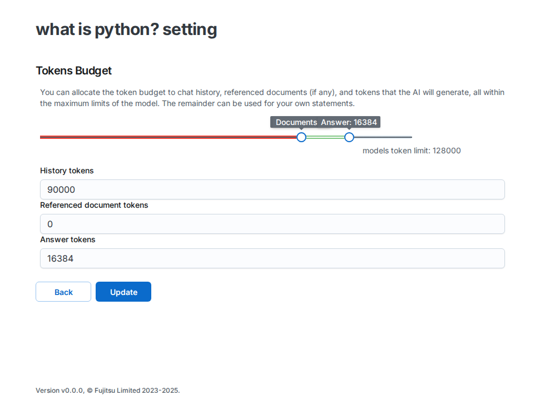
Task: Click the red history segment of slider
Action: click(x=167, y=137)
